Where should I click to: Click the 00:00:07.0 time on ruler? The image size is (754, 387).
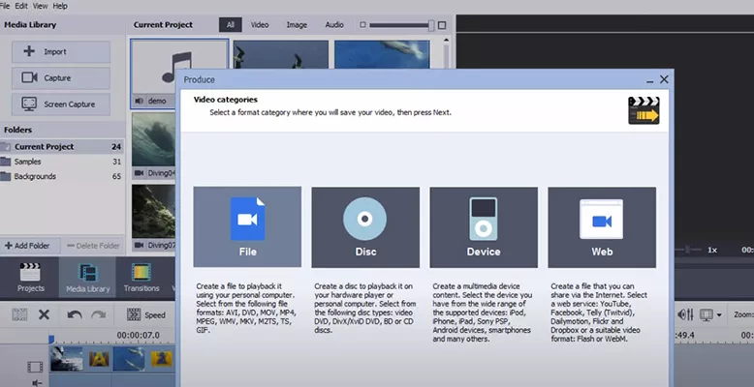(138, 335)
